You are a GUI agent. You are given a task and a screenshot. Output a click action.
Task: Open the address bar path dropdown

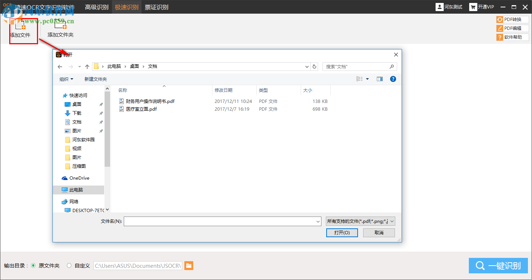tap(307, 66)
